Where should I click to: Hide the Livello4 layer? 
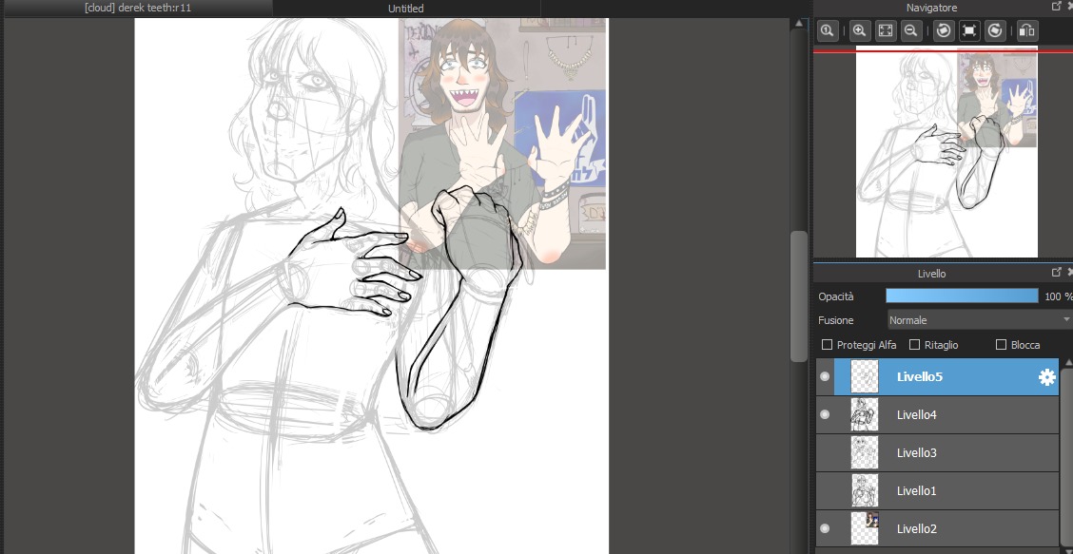825,414
